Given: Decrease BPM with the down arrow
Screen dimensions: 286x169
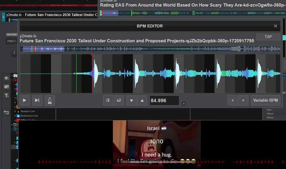Looking at the screenshot, I should [131, 100].
